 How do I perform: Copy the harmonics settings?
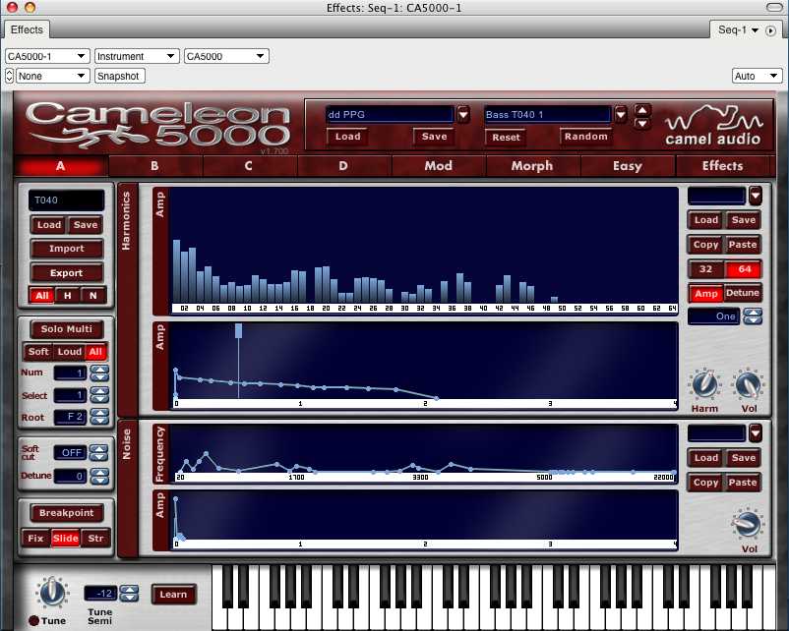point(706,245)
